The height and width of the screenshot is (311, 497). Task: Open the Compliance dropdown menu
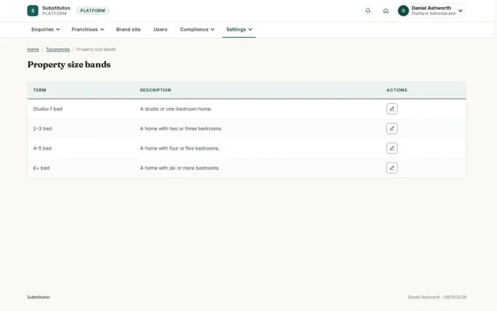tap(197, 29)
